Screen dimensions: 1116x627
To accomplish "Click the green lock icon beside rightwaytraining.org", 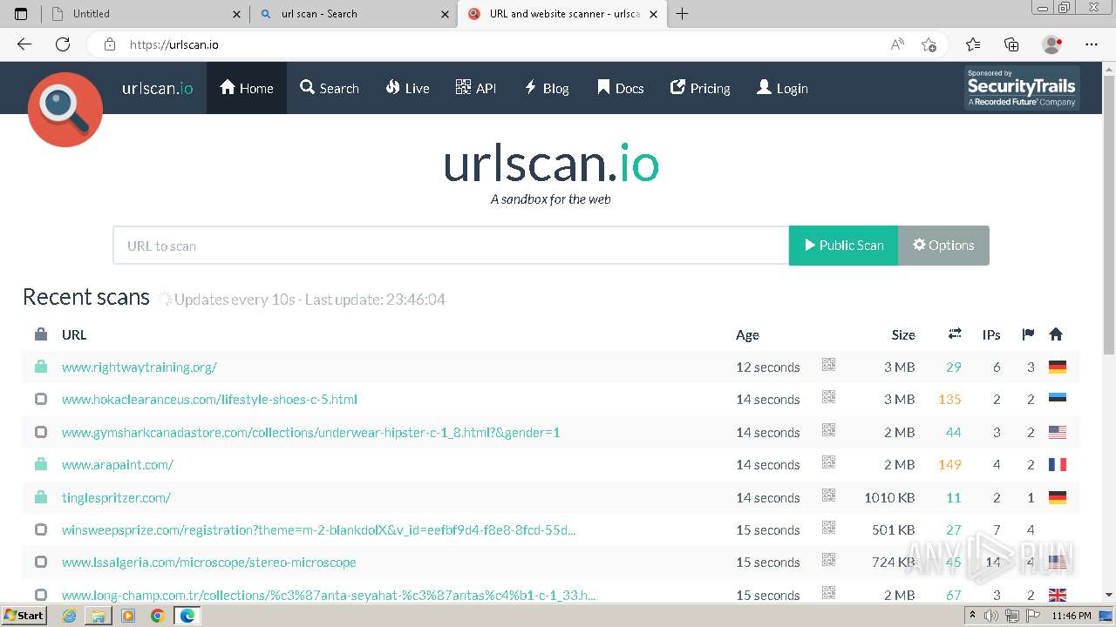I will [x=41, y=367].
